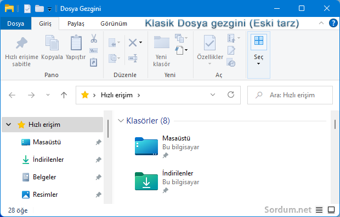Switch to the Görünüm ribbon tab
Image resolution: width=340 pixels, height=217 pixels.
click(x=114, y=24)
